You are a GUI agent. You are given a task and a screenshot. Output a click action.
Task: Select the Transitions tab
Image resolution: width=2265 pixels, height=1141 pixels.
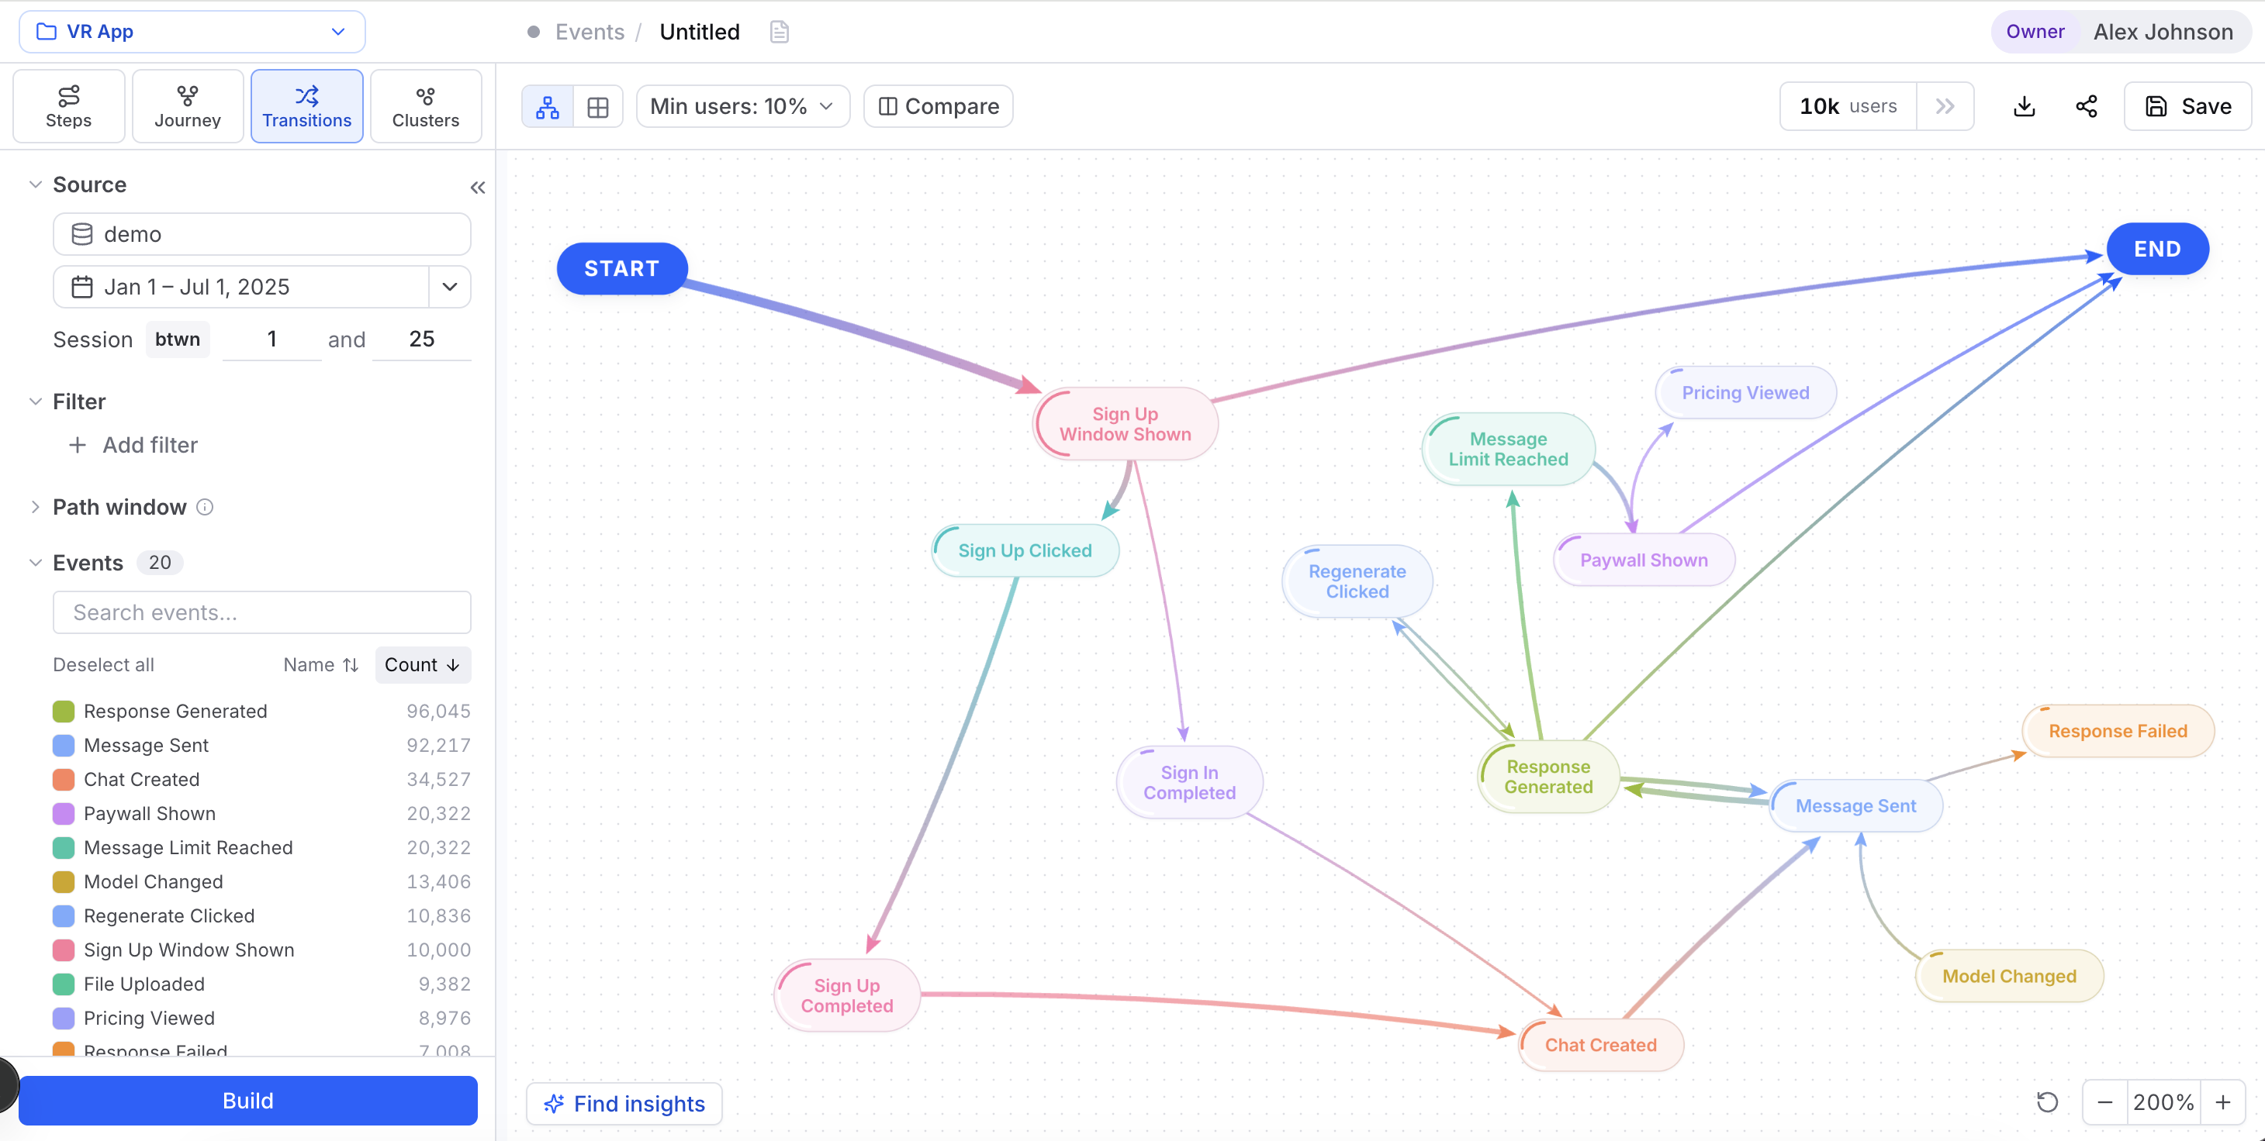307,106
